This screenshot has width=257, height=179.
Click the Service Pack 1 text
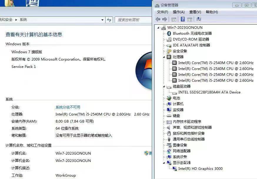(24, 67)
